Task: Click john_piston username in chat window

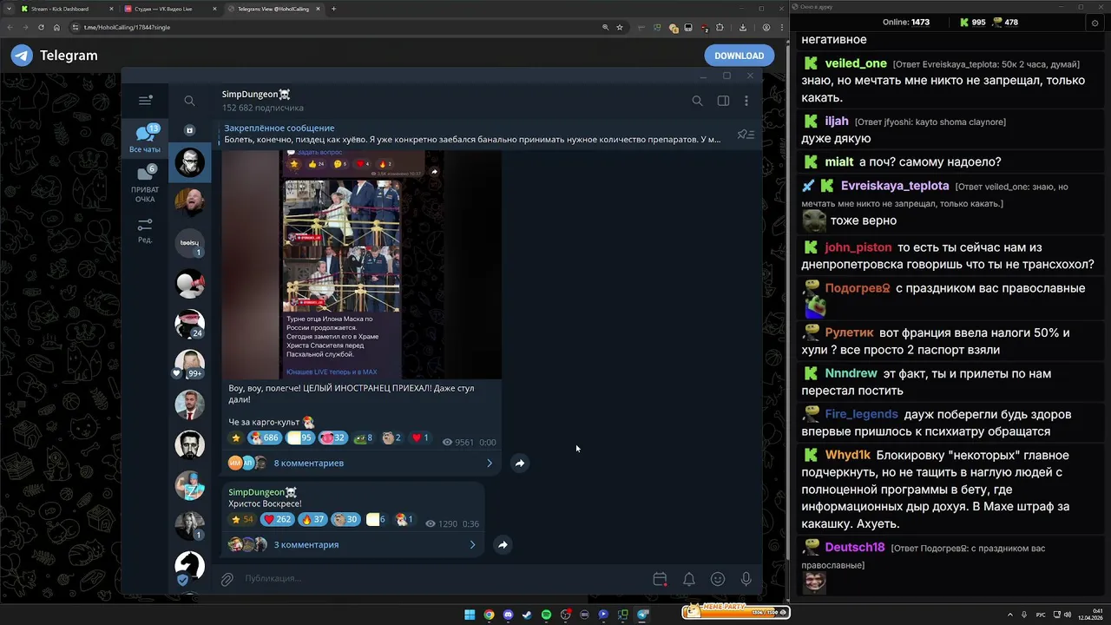Action: coord(858,247)
